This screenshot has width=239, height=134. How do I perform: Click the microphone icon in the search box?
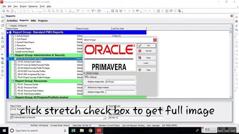coord(65,131)
